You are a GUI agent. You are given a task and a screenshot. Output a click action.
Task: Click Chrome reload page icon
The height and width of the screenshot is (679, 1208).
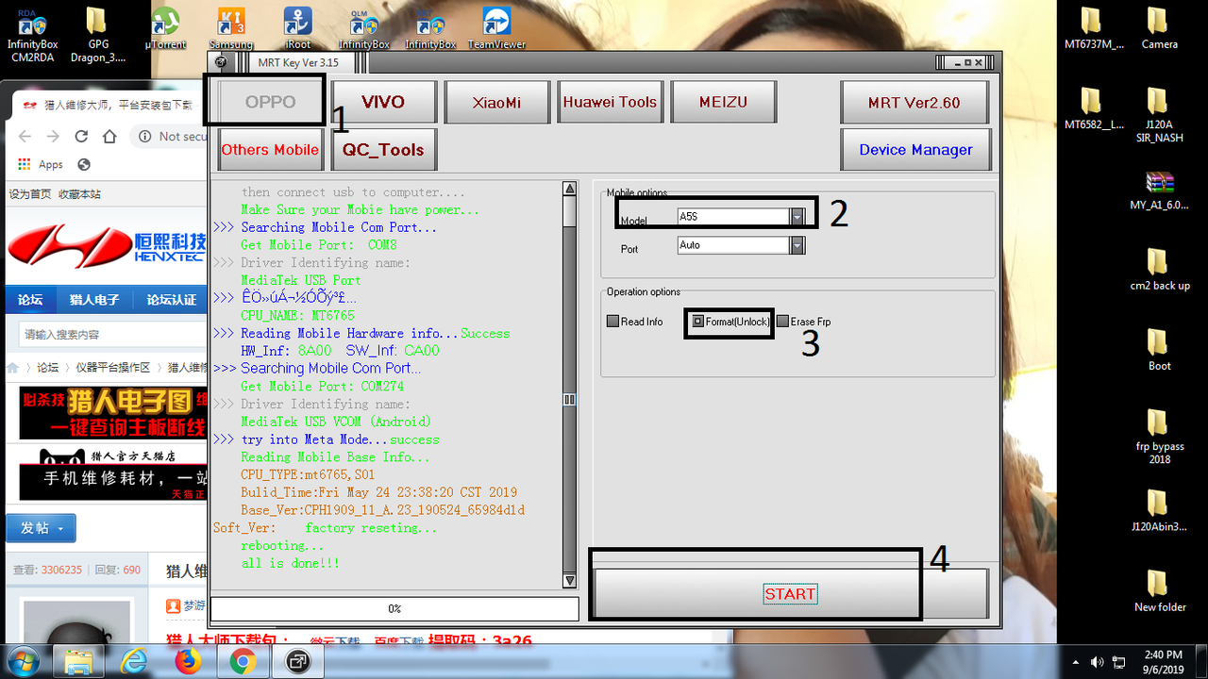tap(81, 137)
